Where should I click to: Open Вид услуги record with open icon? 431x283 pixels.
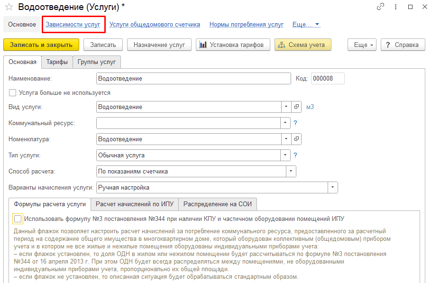pos(296,107)
